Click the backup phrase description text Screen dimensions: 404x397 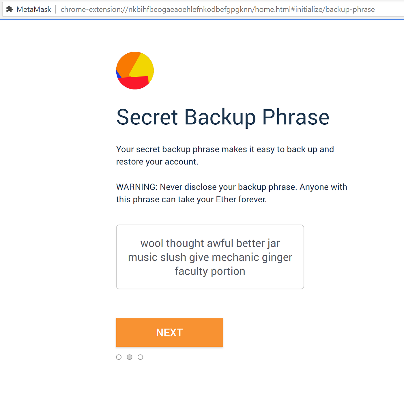(x=225, y=155)
